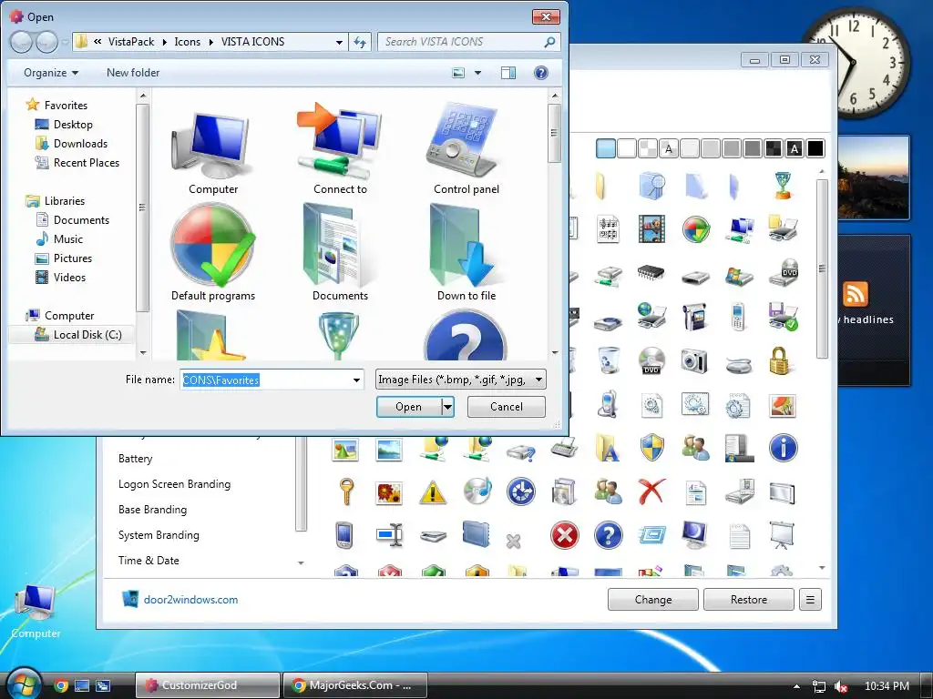This screenshot has height=699, width=933.
Task: Pick the RAM chip icon in CustomizerGod
Action: tap(651, 273)
